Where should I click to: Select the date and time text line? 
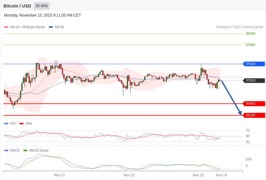tap(43, 15)
